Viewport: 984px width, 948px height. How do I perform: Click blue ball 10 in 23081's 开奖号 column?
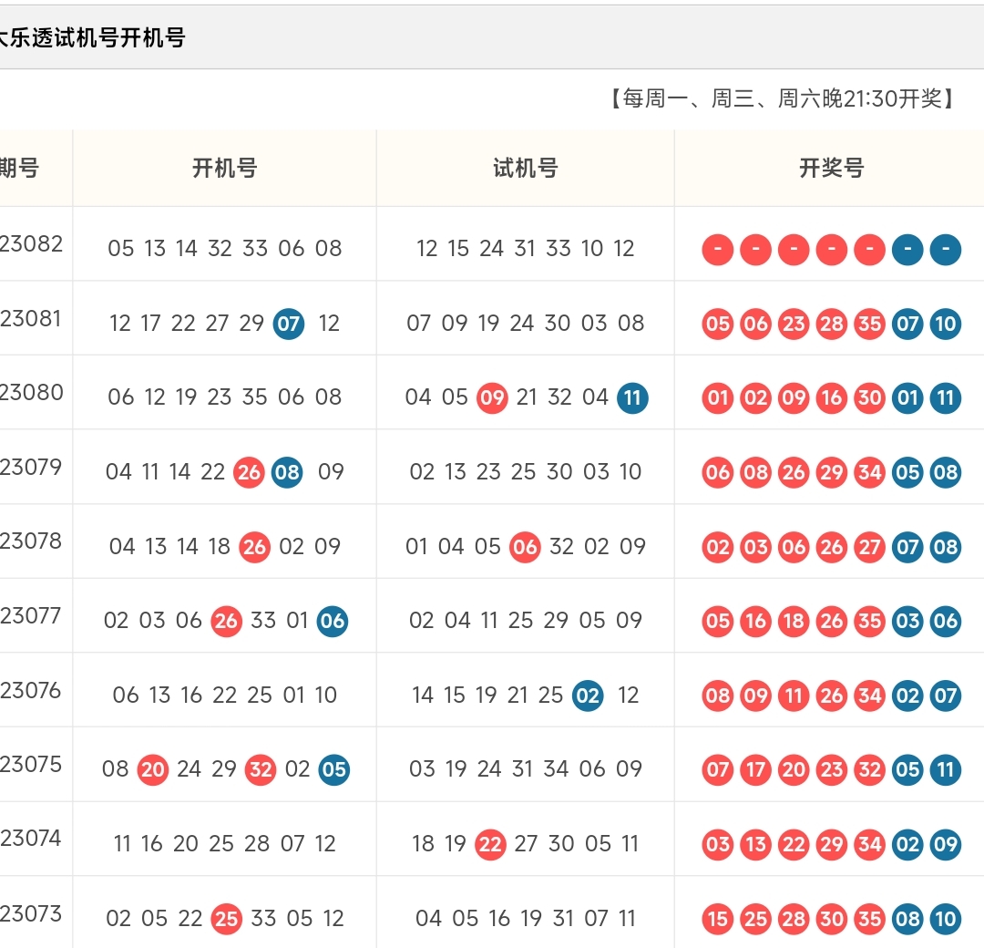(x=946, y=324)
